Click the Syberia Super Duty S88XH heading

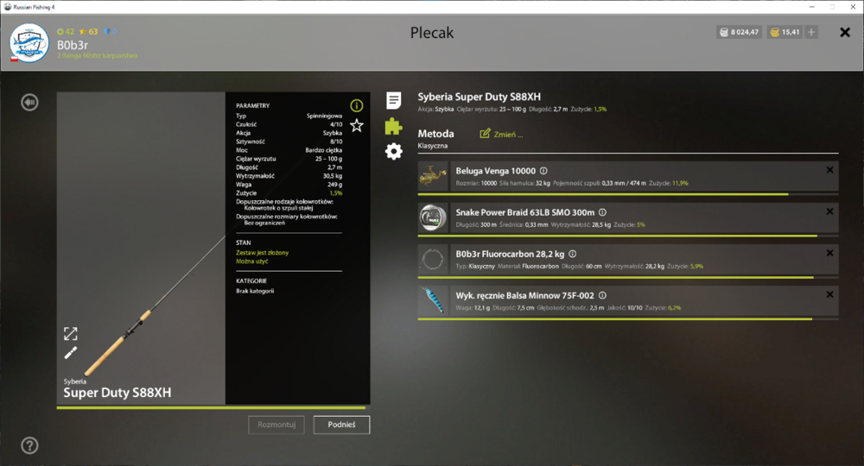479,97
